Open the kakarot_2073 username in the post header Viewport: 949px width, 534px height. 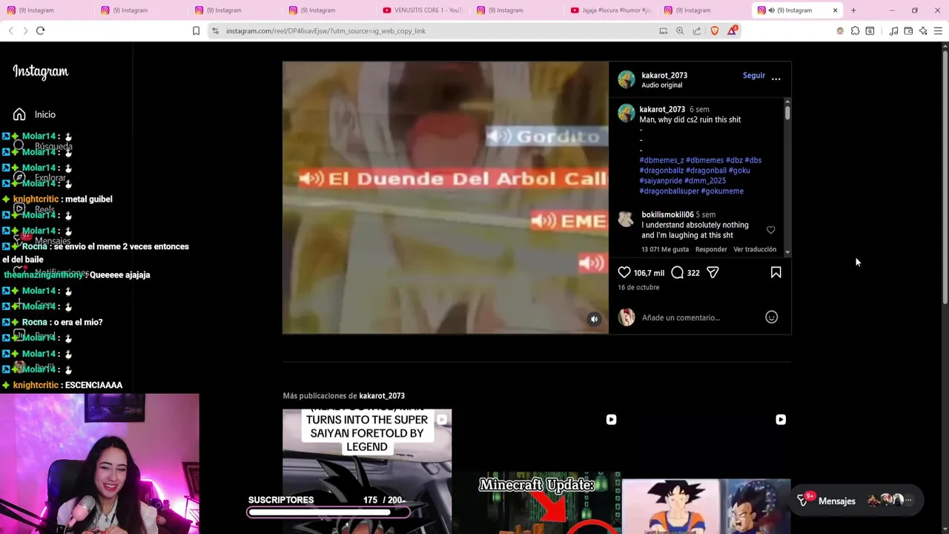click(x=664, y=75)
